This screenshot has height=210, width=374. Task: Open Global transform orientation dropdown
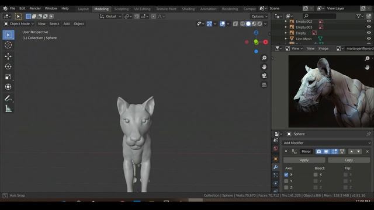pos(110,16)
